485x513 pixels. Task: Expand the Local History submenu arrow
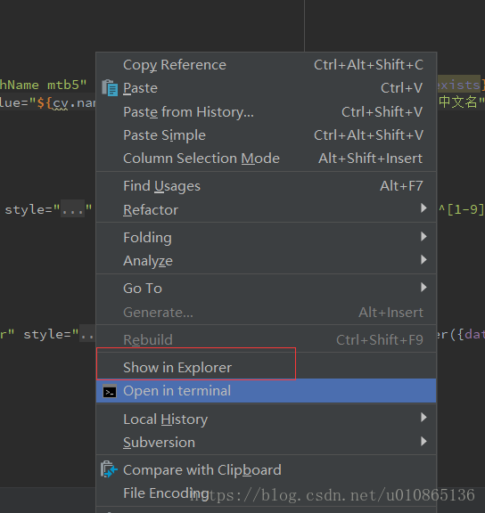click(x=423, y=418)
